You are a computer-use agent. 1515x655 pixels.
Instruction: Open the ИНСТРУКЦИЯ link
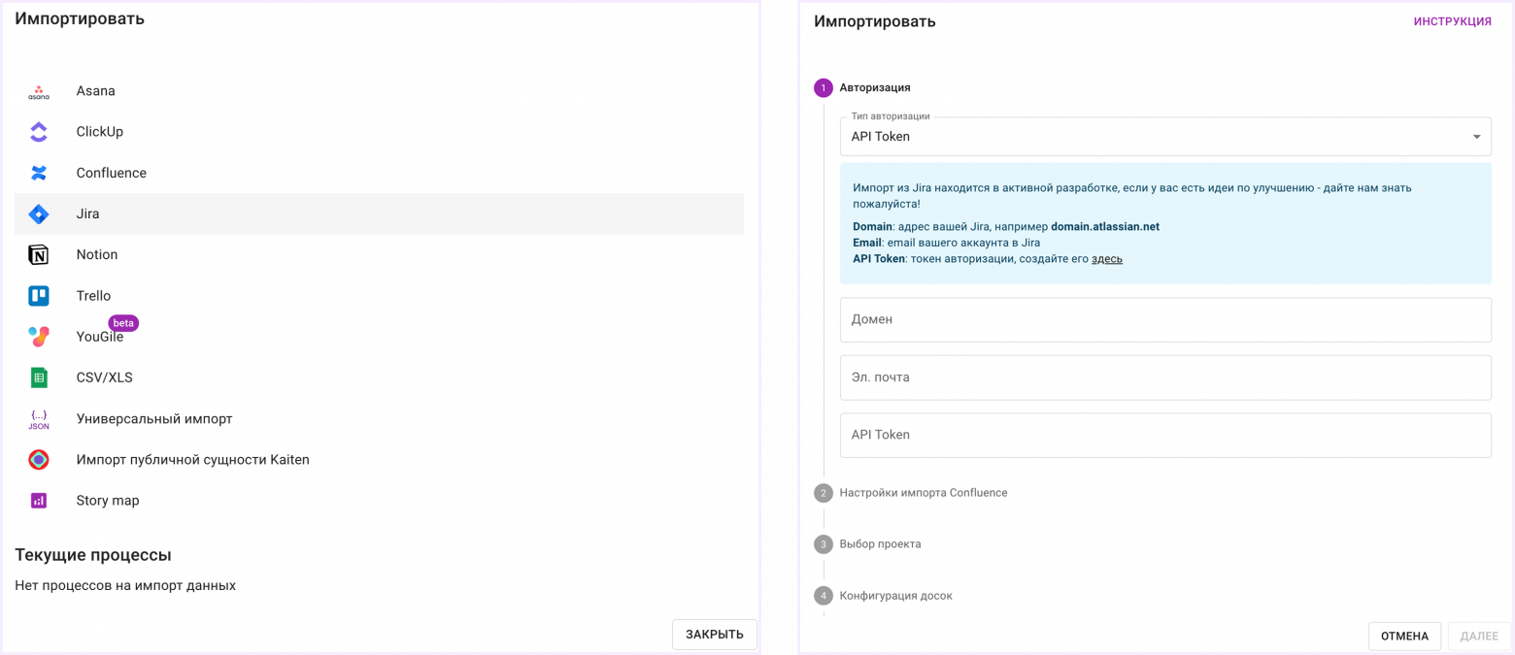click(1452, 21)
